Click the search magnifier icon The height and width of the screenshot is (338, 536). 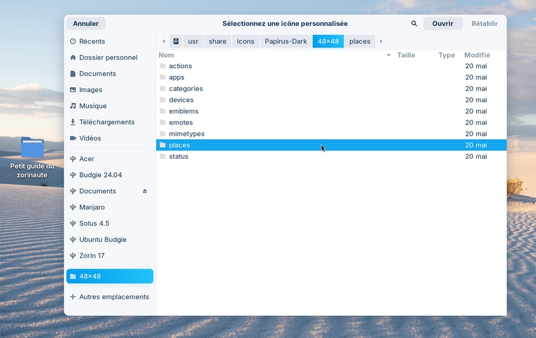[x=414, y=24]
